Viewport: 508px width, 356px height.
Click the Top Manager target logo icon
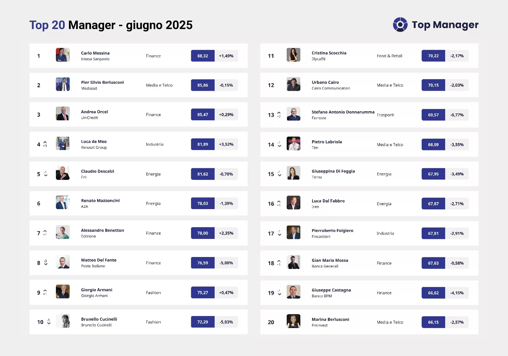[400, 25]
